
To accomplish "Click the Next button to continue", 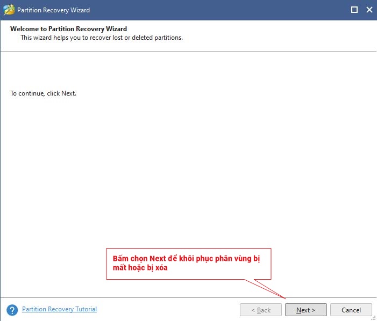I will (x=306, y=310).
